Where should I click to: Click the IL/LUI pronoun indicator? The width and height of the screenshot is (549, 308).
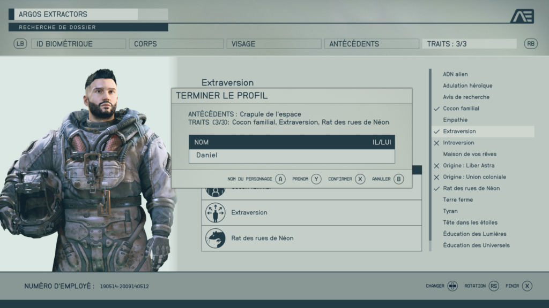382,142
